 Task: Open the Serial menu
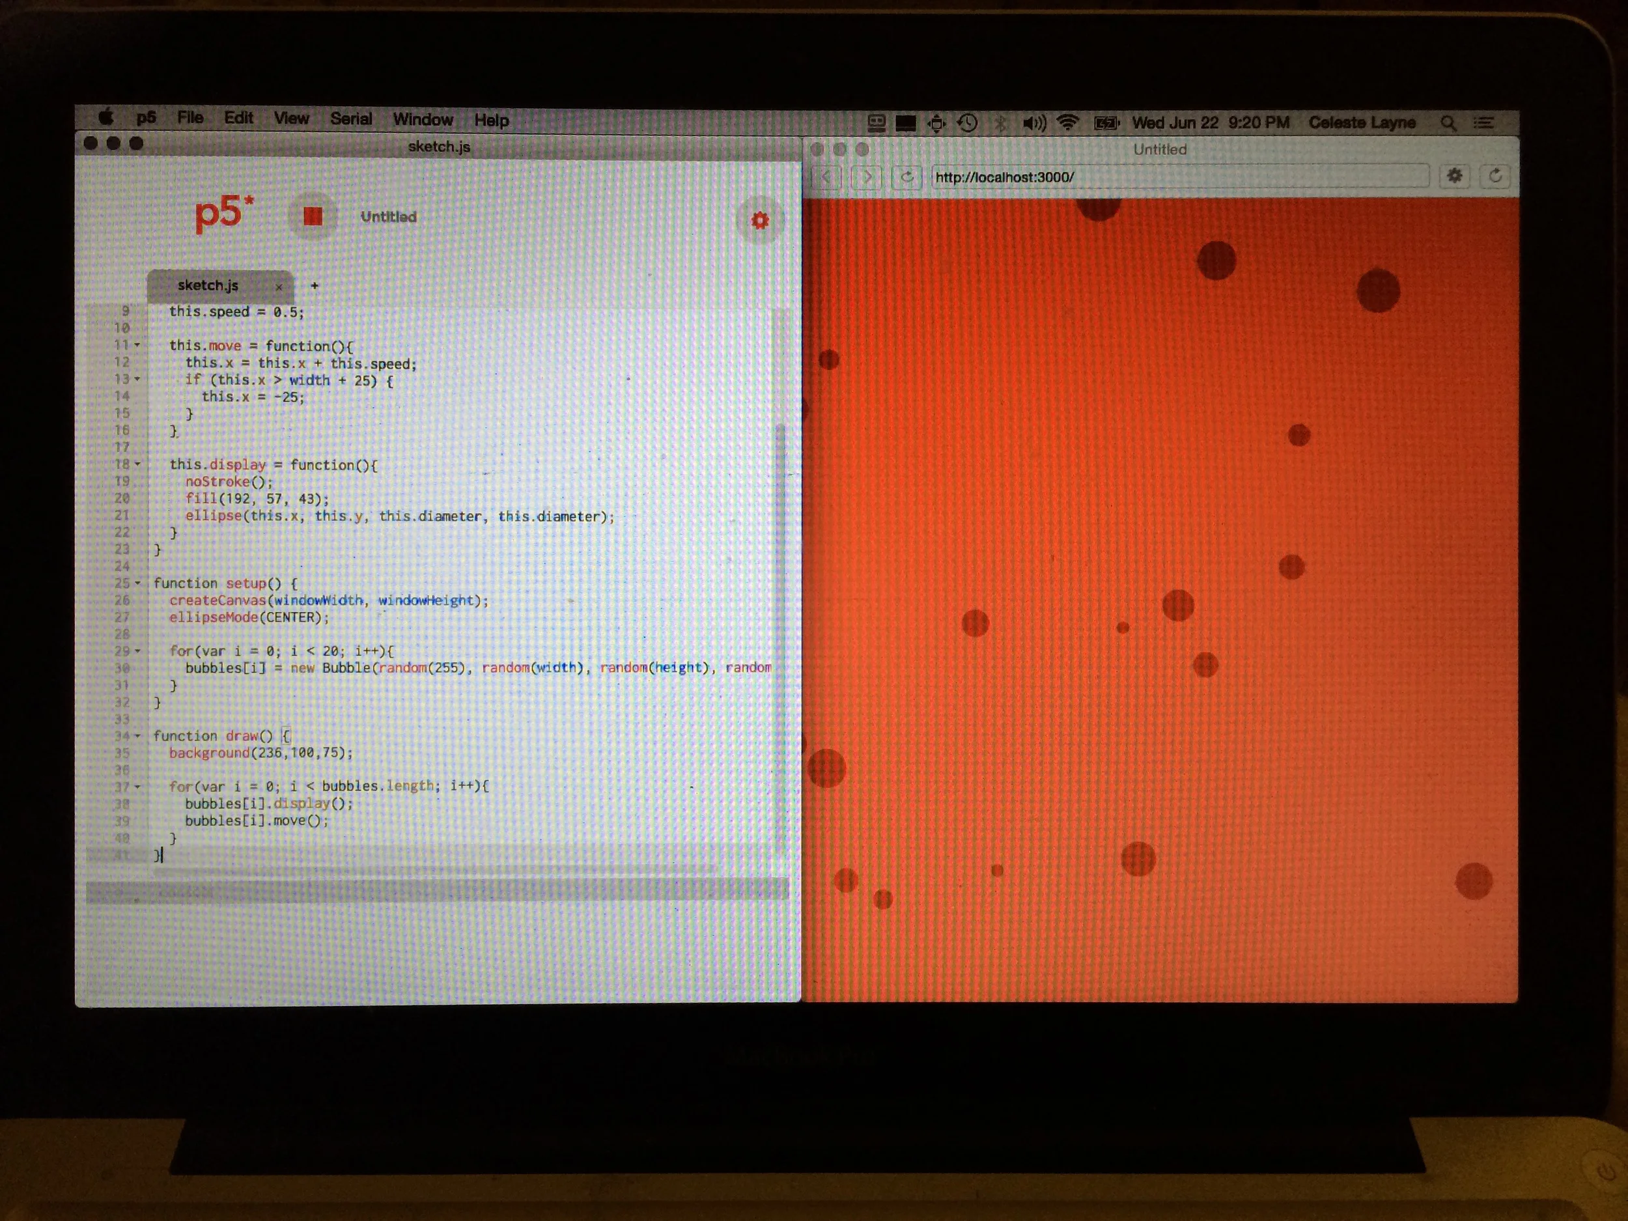point(351,119)
